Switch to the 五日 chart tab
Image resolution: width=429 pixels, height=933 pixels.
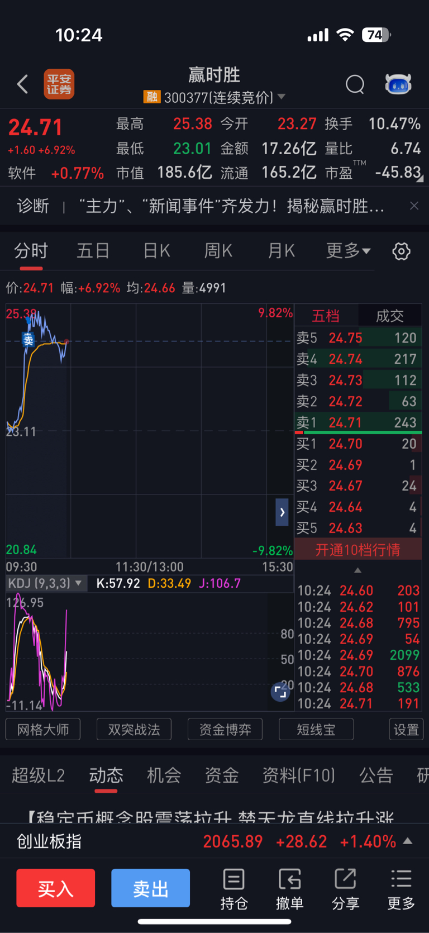tap(93, 251)
